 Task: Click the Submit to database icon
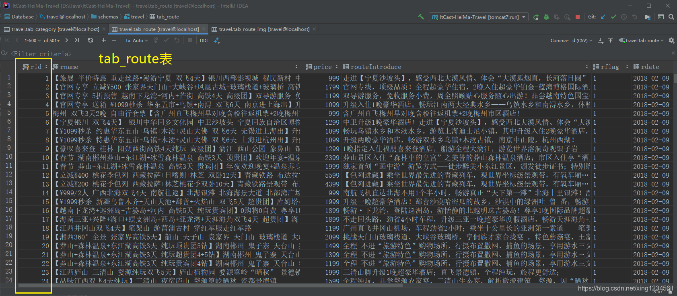coord(156,40)
